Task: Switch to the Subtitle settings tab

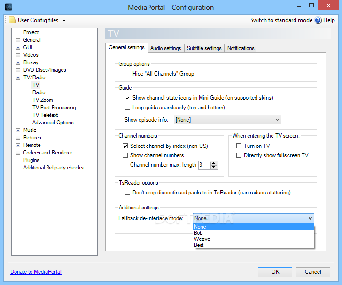Action: pos(204,48)
